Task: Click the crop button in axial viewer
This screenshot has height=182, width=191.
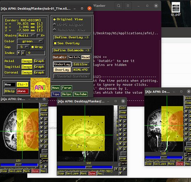Action: click(x=44, y=156)
